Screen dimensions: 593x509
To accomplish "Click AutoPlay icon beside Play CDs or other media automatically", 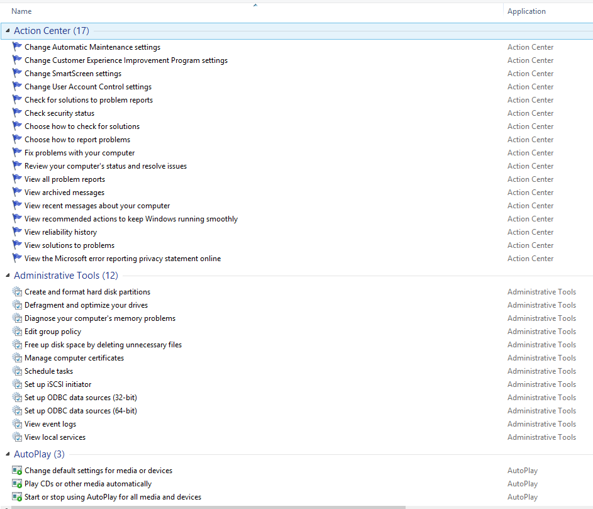I will pos(17,484).
